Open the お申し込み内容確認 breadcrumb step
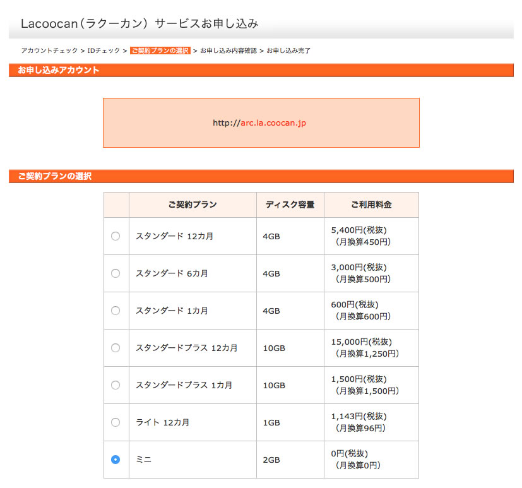The width and height of the screenshot is (522, 488). [x=228, y=51]
